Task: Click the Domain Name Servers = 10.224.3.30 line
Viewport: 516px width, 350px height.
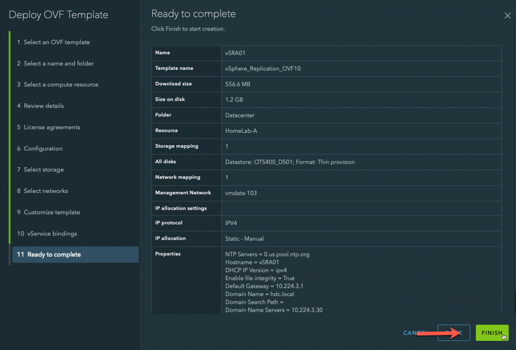Action: pyautogui.click(x=274, y=310)
